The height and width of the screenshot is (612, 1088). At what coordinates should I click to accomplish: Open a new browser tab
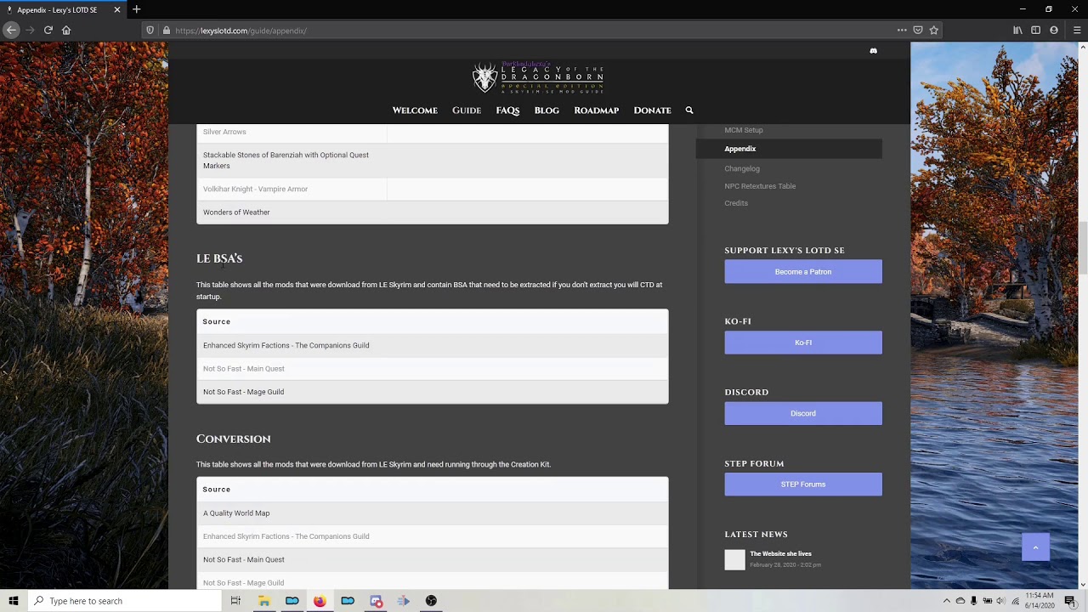coord(136,9)
